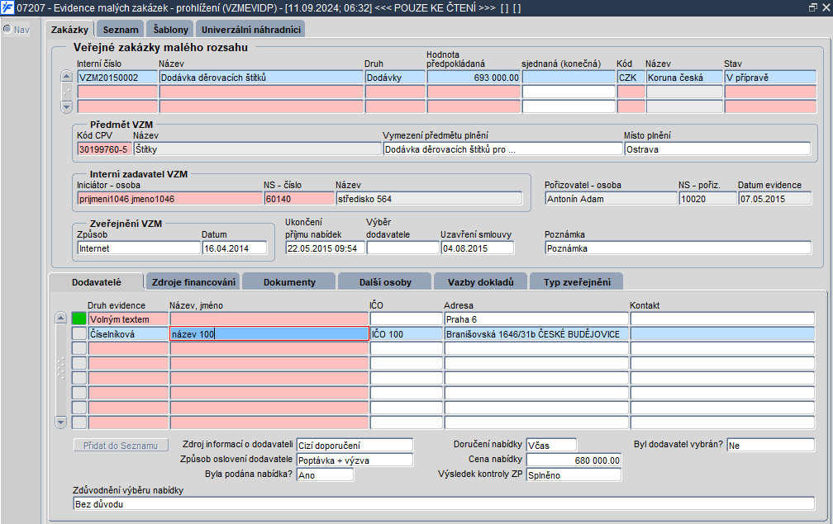Click Zdroj informací field Cizí doporučení
Image resolution: width=833 pixels, height=524 pixels.
pyautogui.click(x=355, y=445)
